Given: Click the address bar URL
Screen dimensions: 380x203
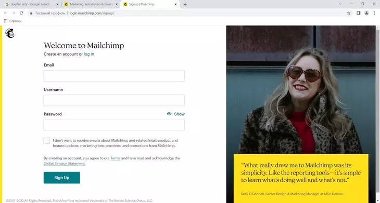Looking at the screenshot, I should pyautogui.click(x=92, y=13).
